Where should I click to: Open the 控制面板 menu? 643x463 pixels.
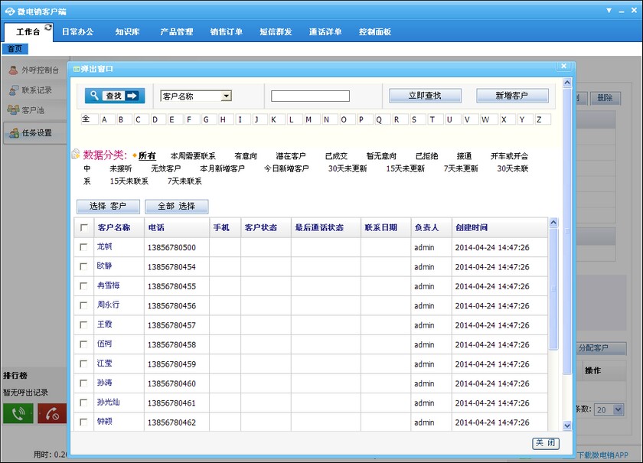point(375,32)
